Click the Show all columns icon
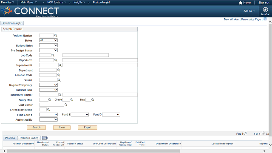272x153 pixels. [x=45, y=138]
